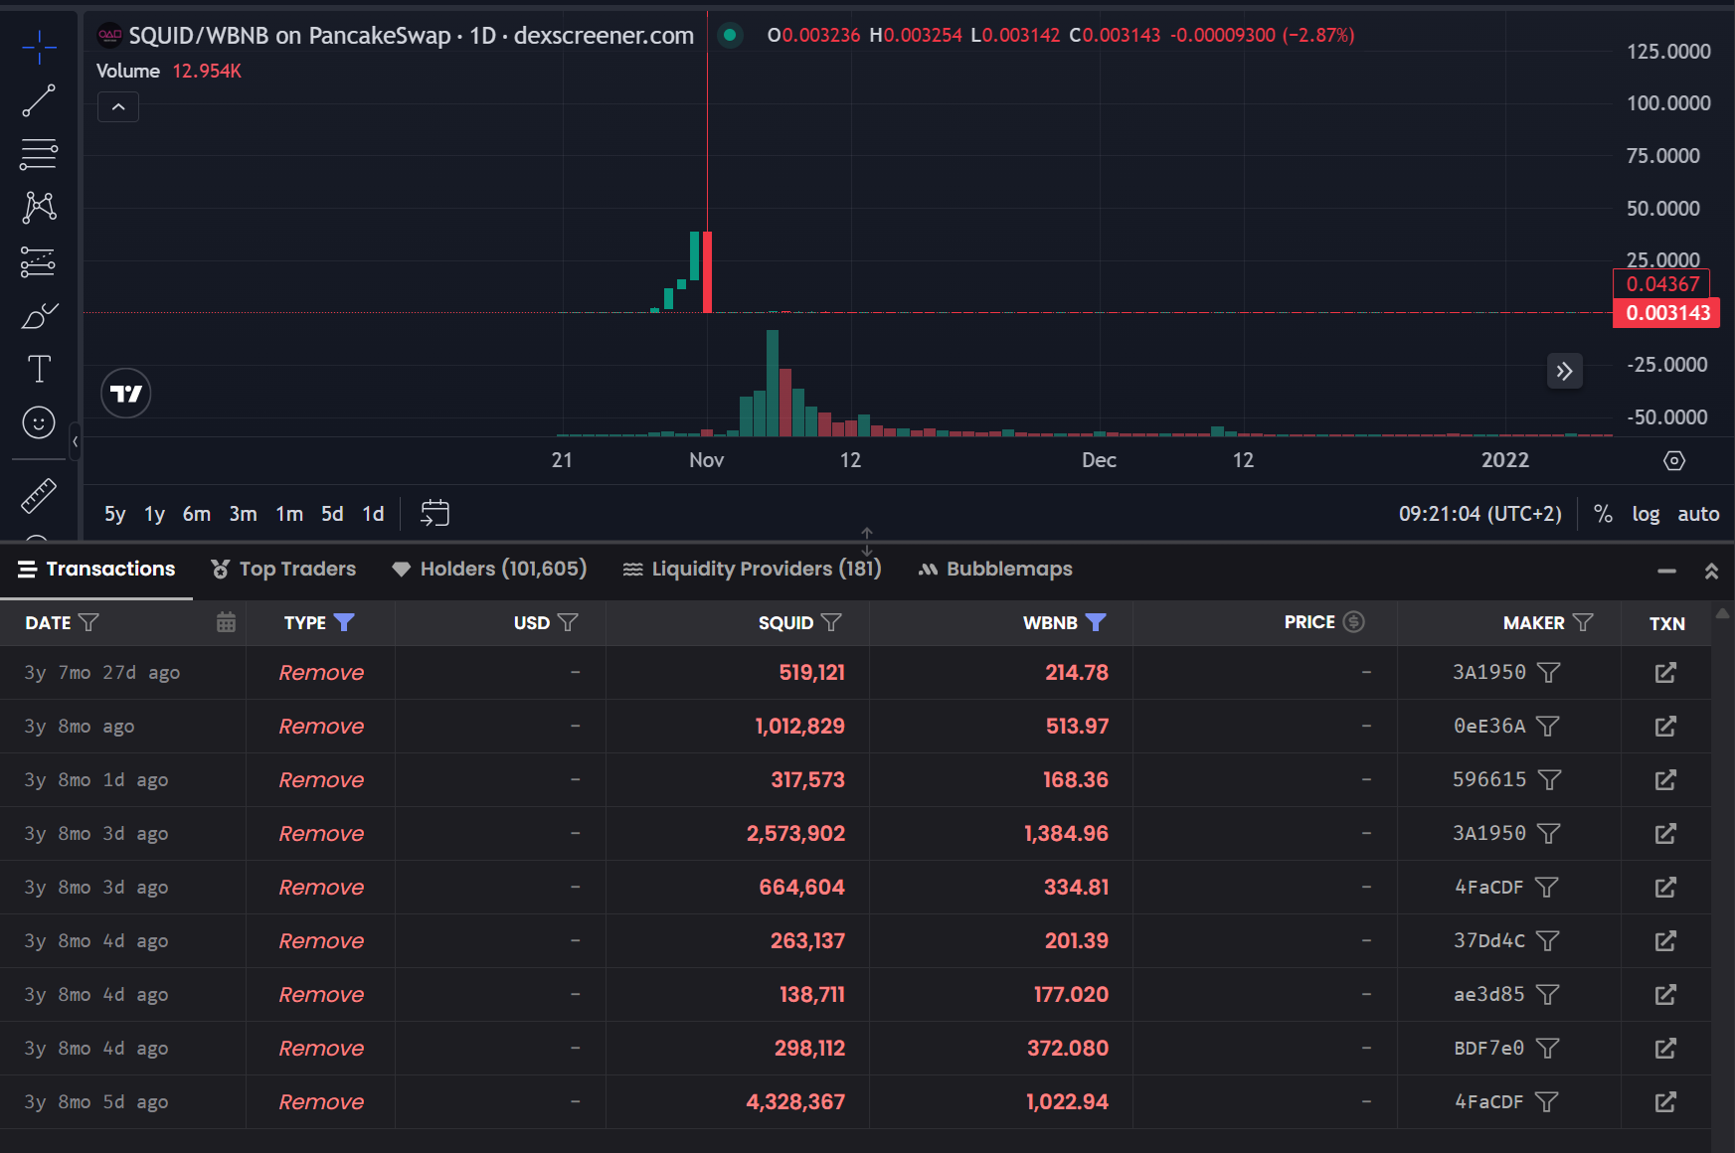Filter transactions by SQUID amount
This screenshot has width=1735, height=1153.
(831, 622)
